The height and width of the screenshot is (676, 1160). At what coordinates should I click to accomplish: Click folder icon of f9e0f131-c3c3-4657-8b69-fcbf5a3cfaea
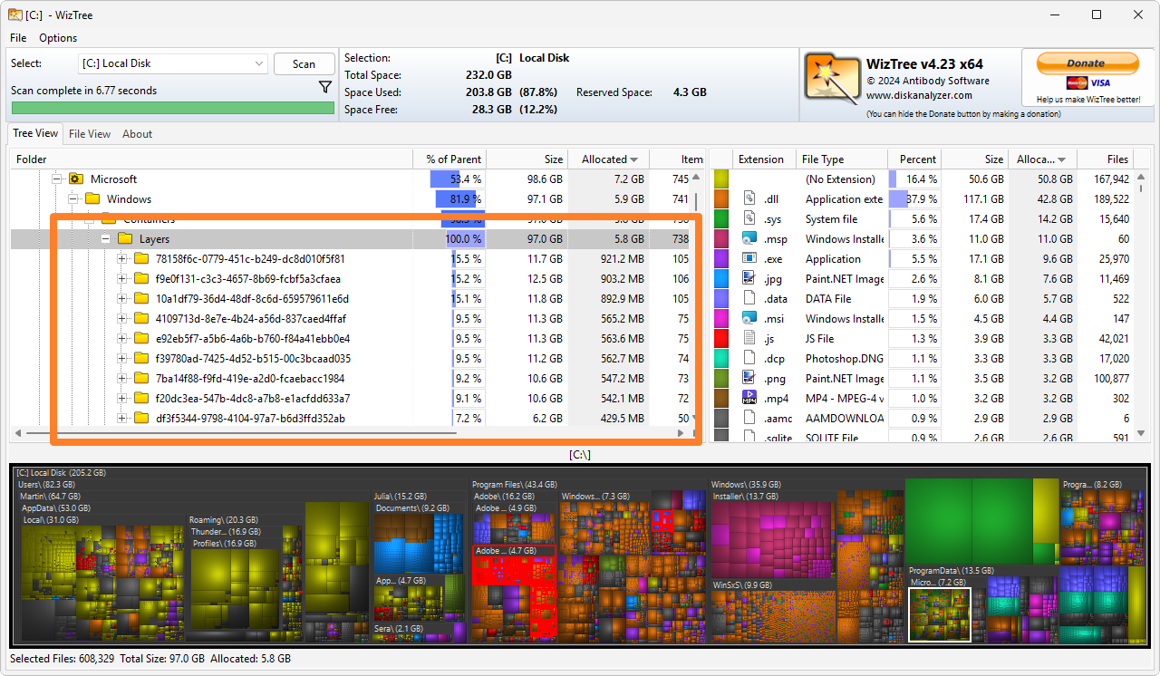[x=141, y=278]
